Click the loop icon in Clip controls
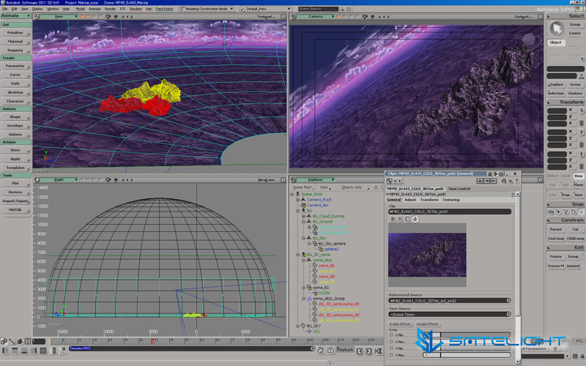This screenshot has width=586, height=366. coord(415,219)
